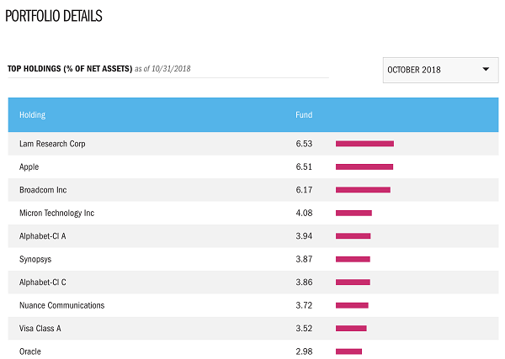Select the Broadcom Inc holding
The image size is (505, 359).
pos(43,190)
